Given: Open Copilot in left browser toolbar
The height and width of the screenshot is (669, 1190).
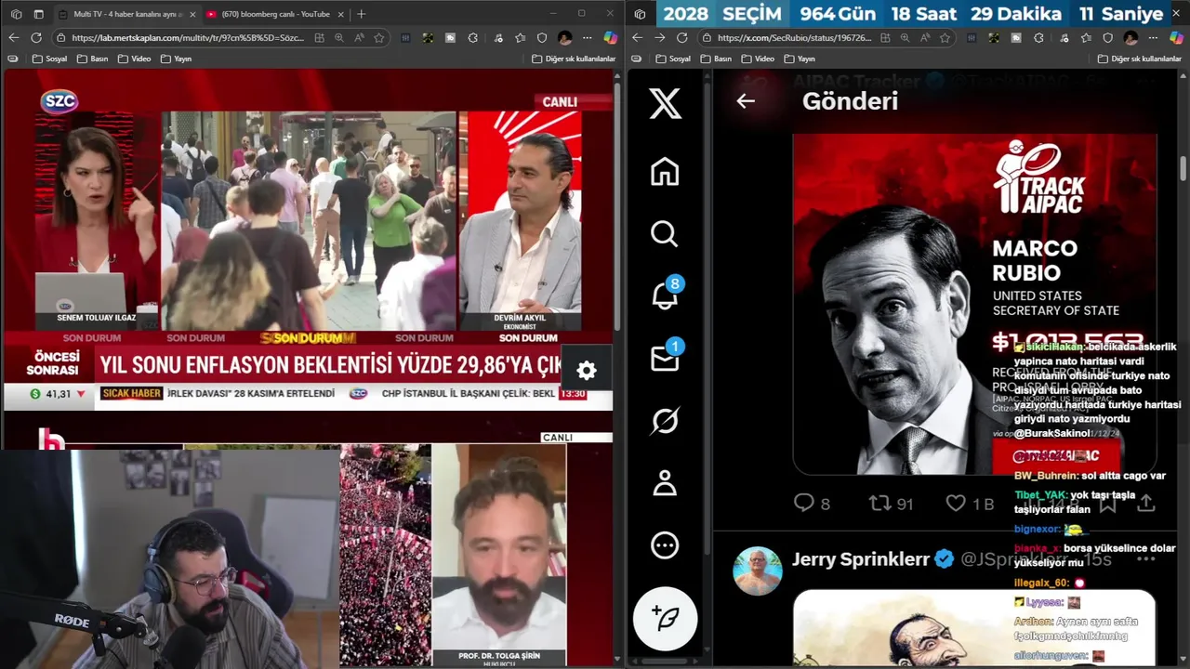Looking at the screenshot, I should pyautogui.click(x=610, y=38).
